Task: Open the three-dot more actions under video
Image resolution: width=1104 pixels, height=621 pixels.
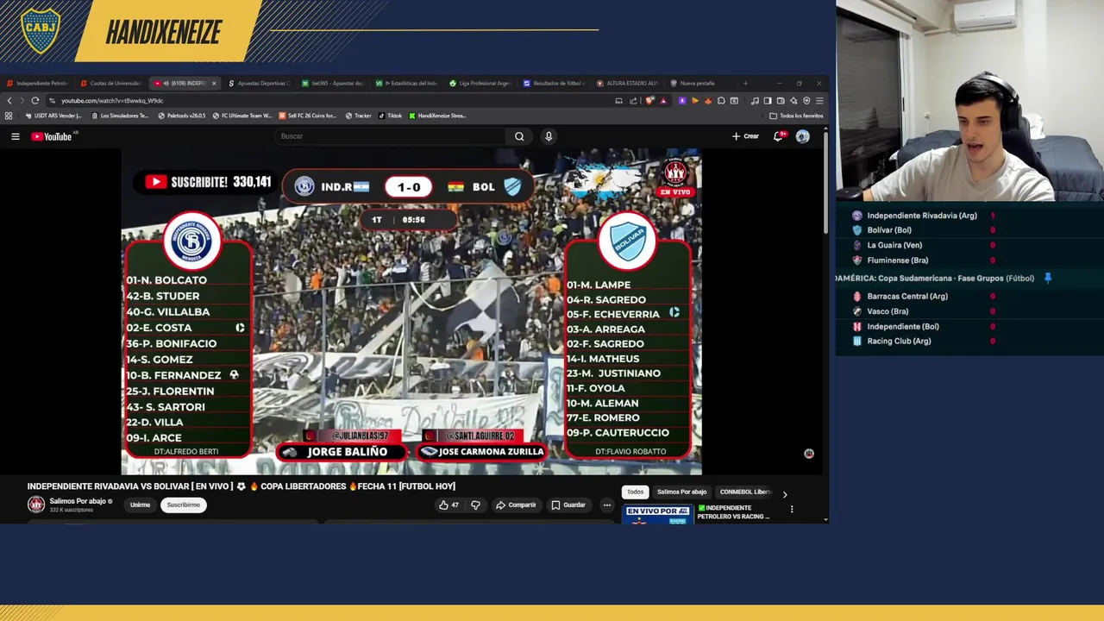Action: (x=606, y=505)
